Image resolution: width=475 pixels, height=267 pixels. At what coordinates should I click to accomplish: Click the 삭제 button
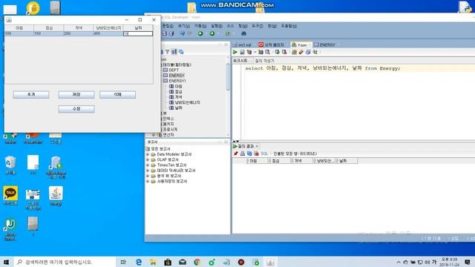(117, 95)
